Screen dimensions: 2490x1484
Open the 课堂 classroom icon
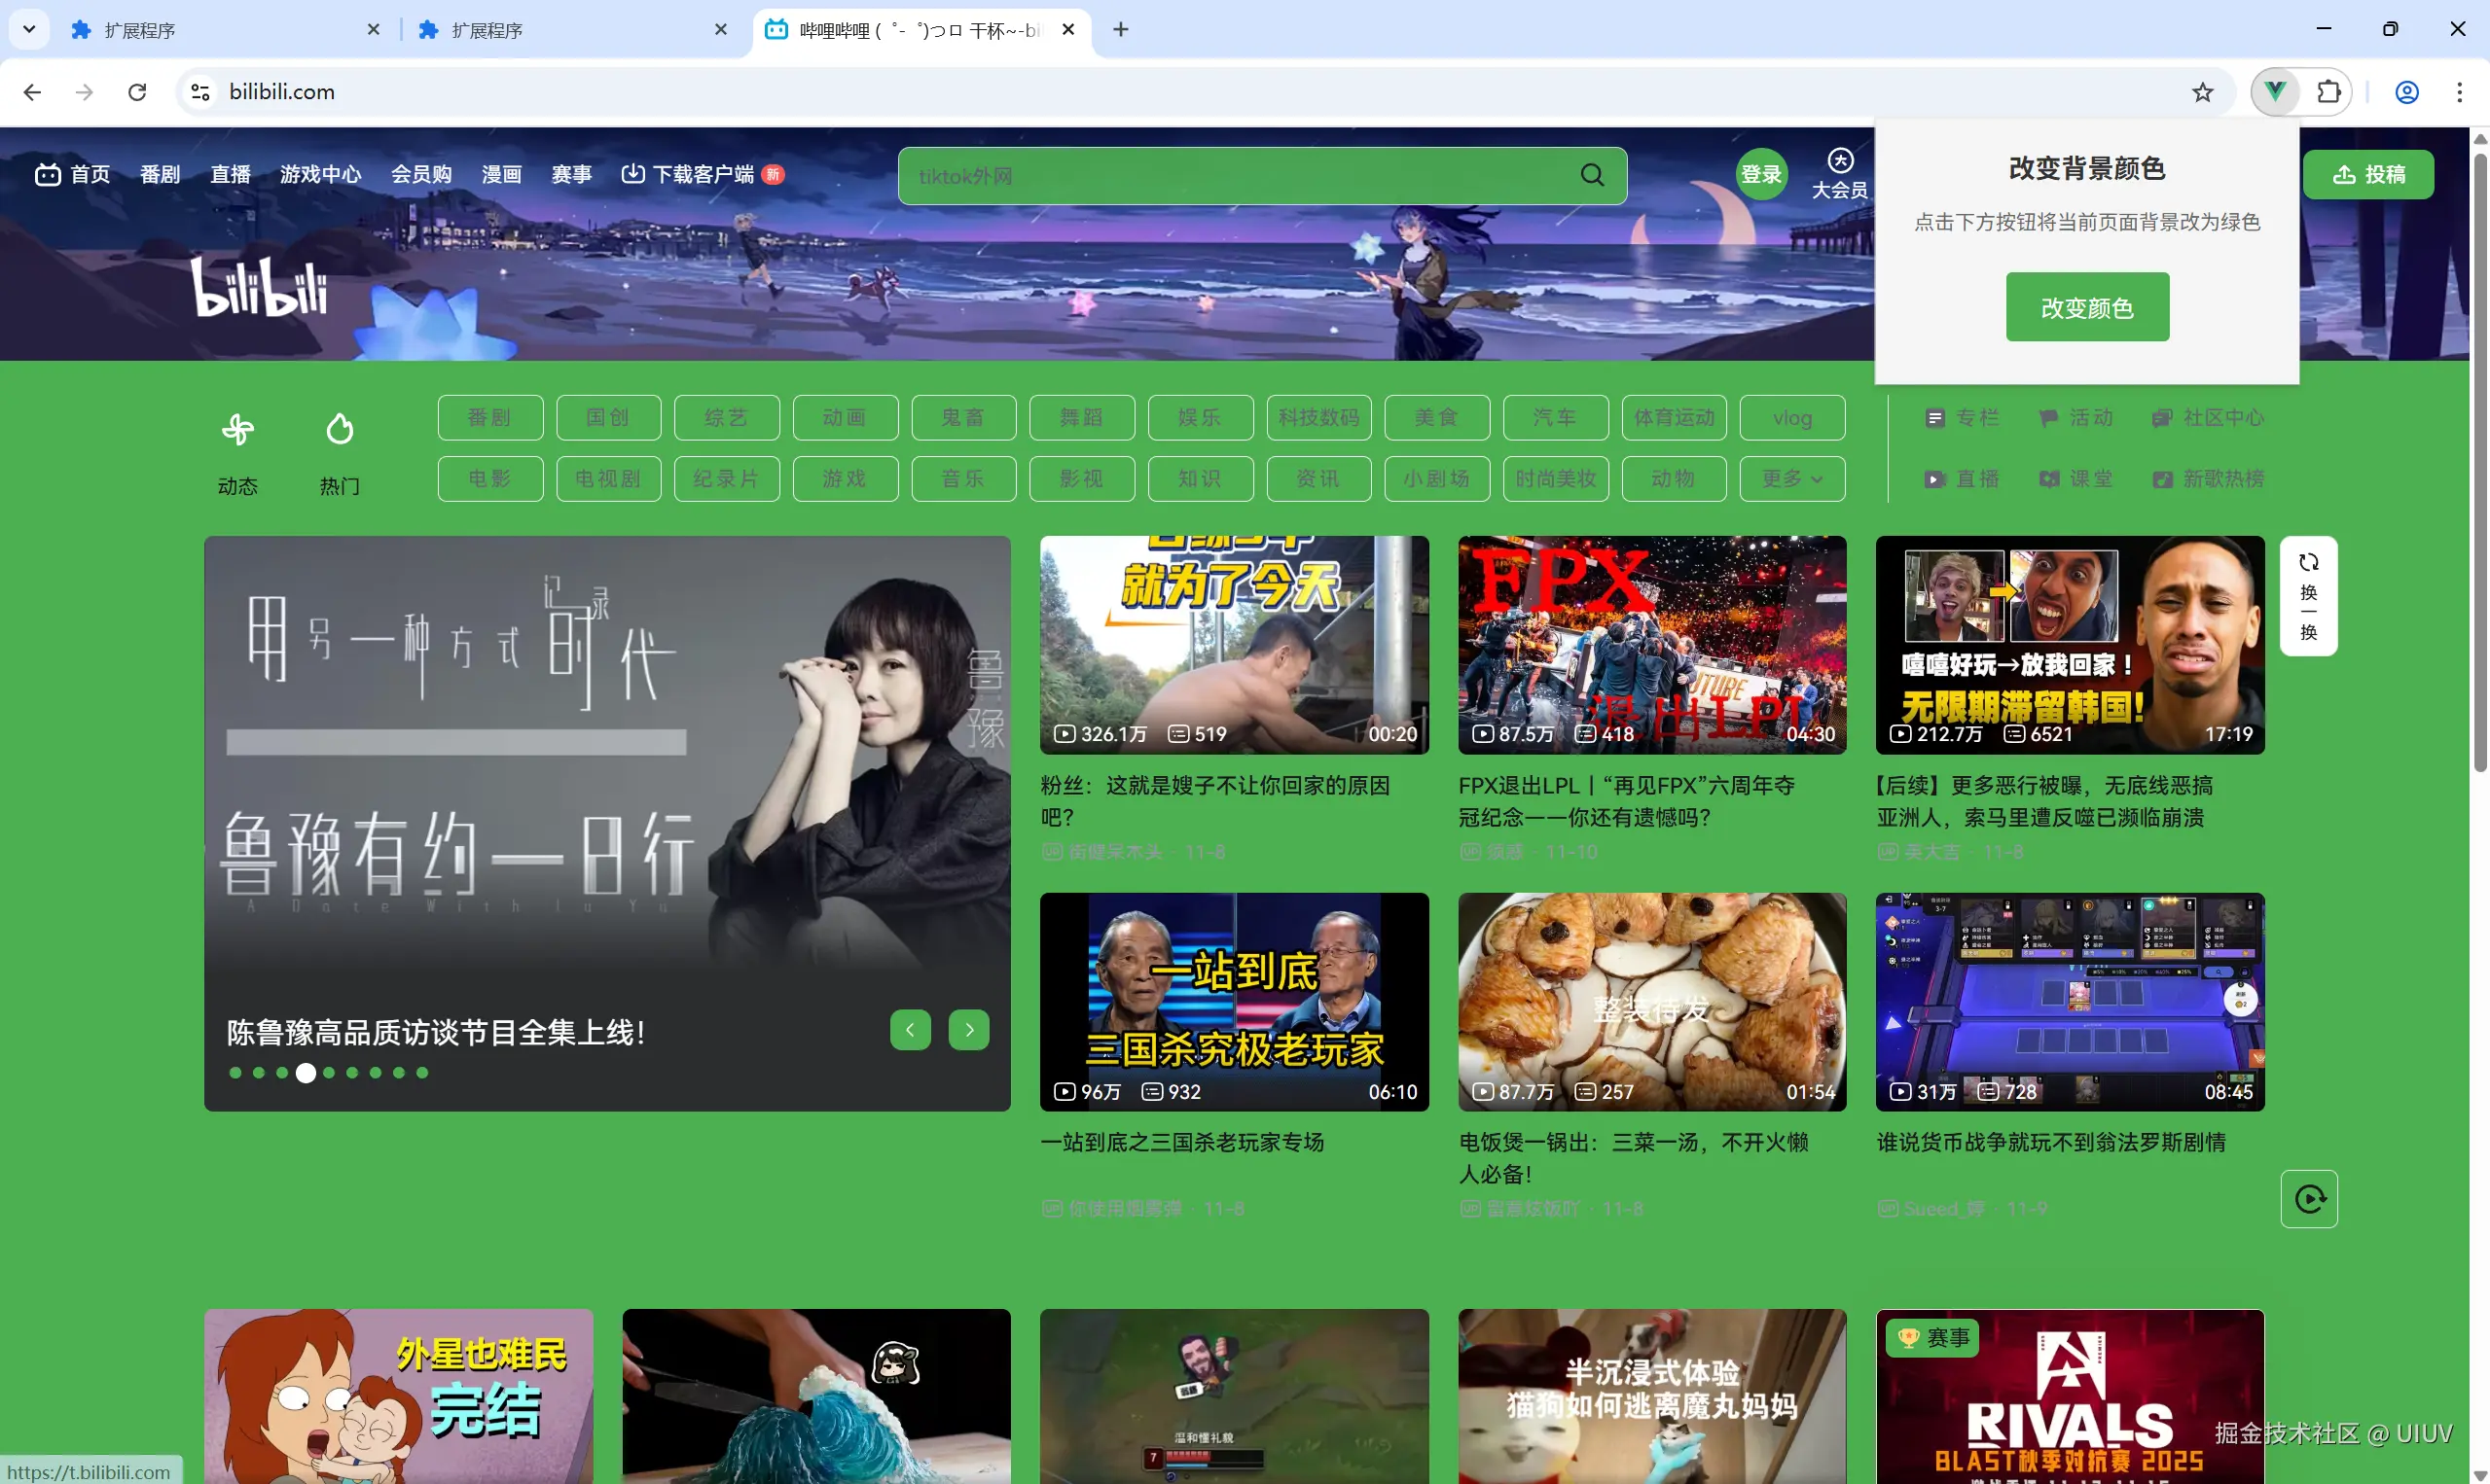(2049, 479)
